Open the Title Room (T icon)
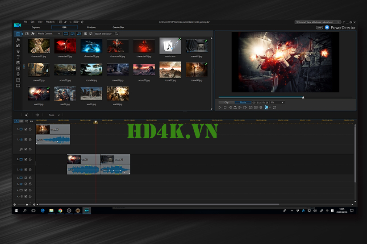This screenshot has height=244, width=367. [x=18, y=57]
